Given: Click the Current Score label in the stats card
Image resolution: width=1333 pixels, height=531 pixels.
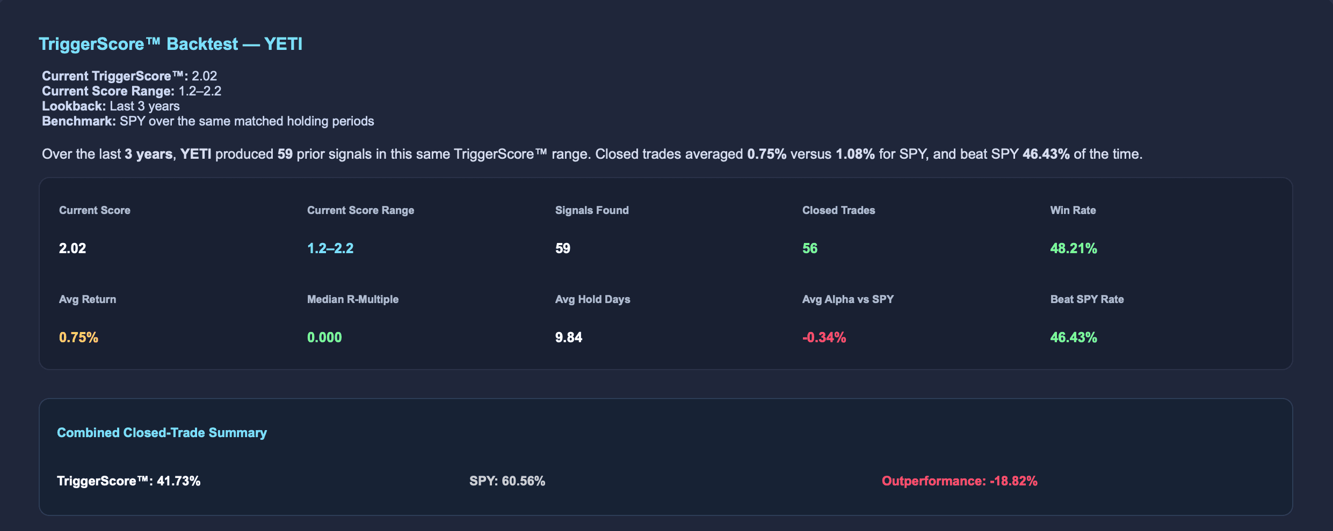Looking at the screenshot, I should pos(95,210).
